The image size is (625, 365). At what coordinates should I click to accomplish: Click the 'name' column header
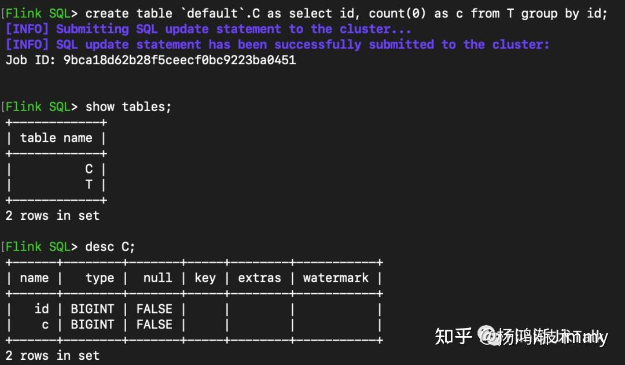pyautogui.click(x=34, y=278)
